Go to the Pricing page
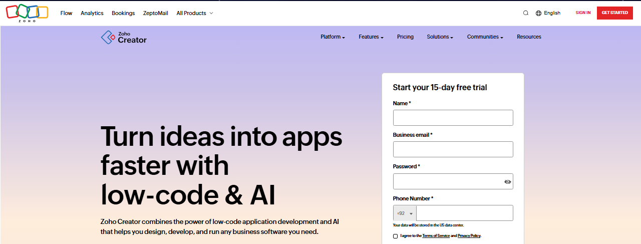The width and height of the screenshot is (641, 244). [x=405, y=37]
